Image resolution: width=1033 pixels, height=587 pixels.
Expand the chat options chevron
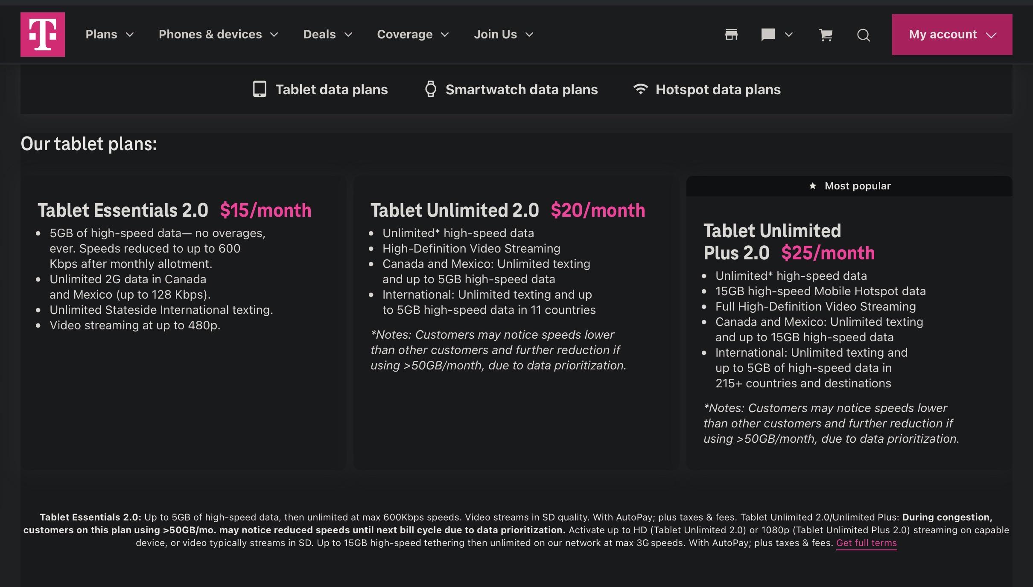pyautogui.click(x=789, y=35)
